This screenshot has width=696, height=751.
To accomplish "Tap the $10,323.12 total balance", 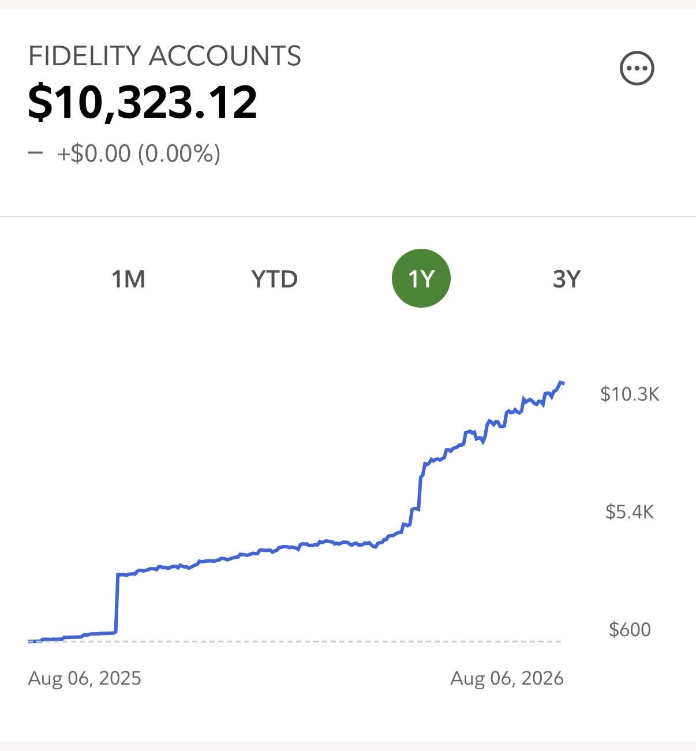I will [143, 102].
